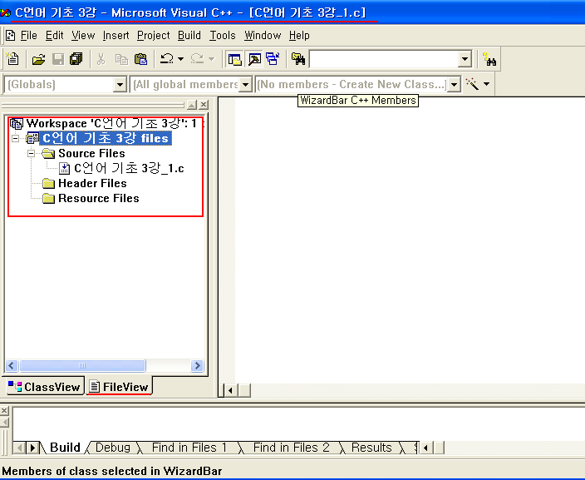
Task: Close the output panel with X button
Action: pos(4,411)
